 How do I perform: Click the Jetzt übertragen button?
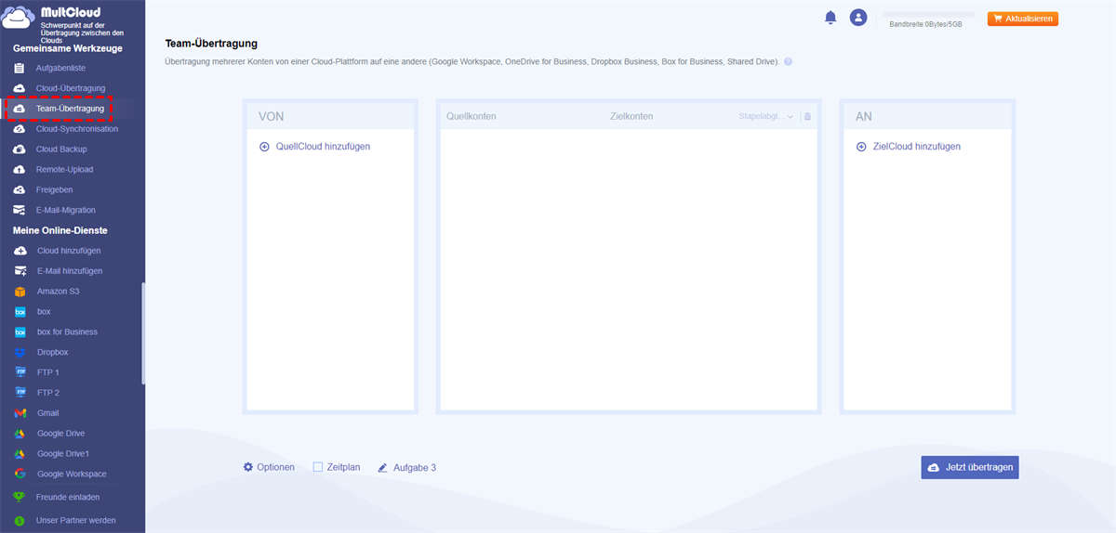(970, 467)
